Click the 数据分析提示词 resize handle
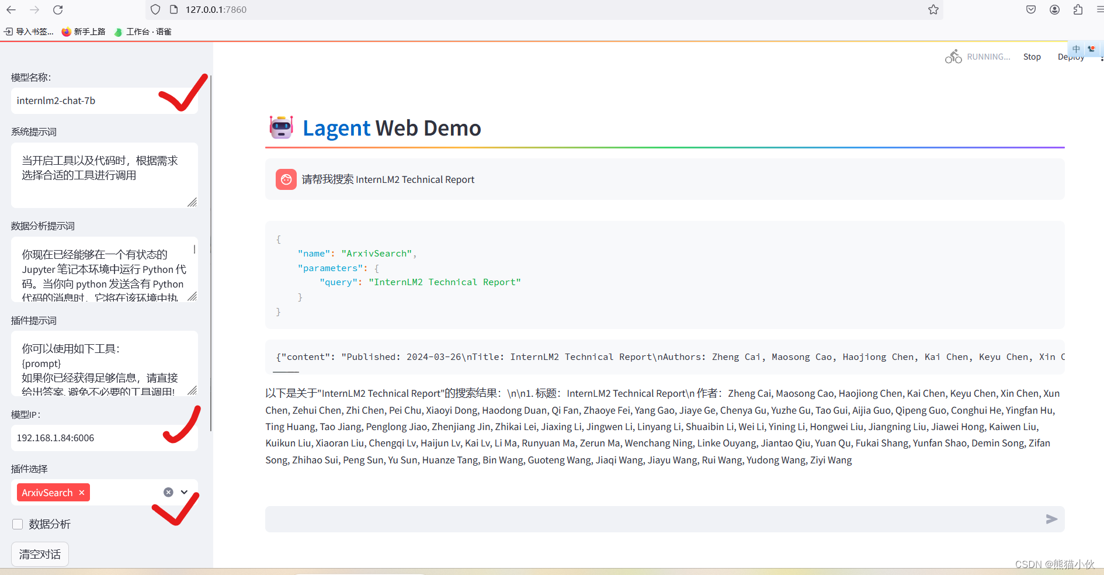The height and width of the screenshot is (575, 1104). (192, 296)
